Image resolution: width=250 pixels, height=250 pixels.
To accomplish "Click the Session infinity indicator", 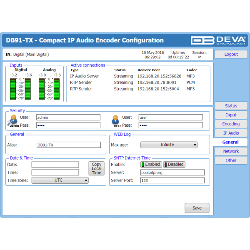I will [200, 57].
